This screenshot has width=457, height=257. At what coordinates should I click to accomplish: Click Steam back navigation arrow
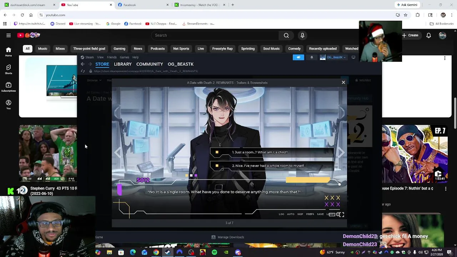tap(82, 64)
